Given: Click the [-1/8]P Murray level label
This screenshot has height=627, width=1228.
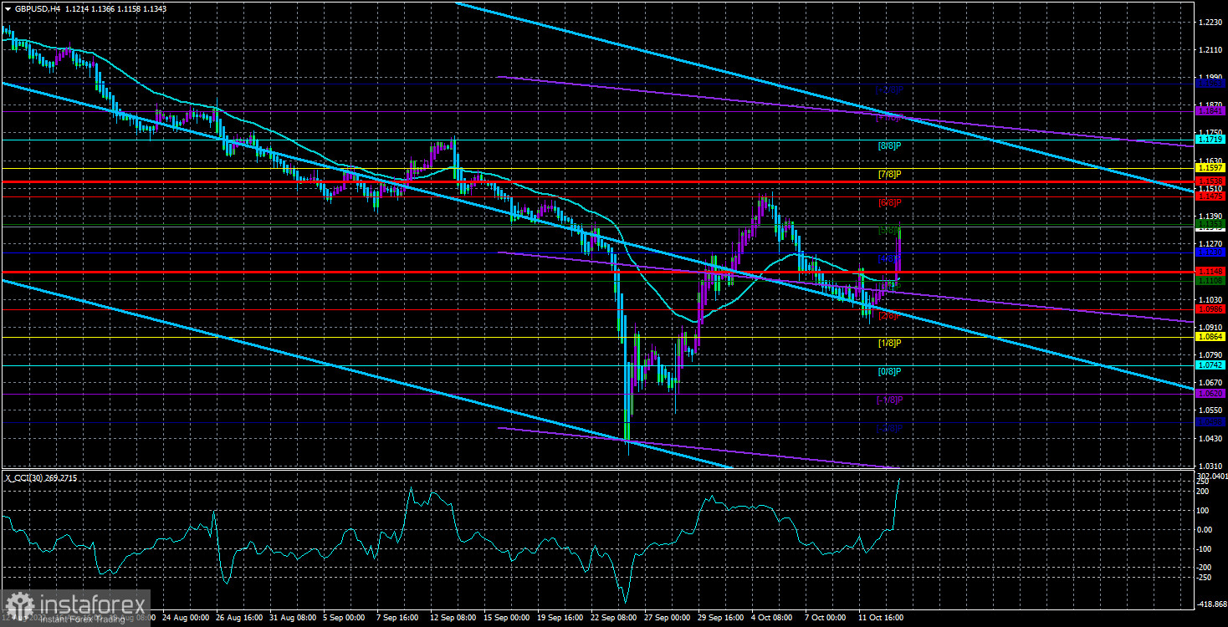Looking at the screenshot, I should pos(888,400).
